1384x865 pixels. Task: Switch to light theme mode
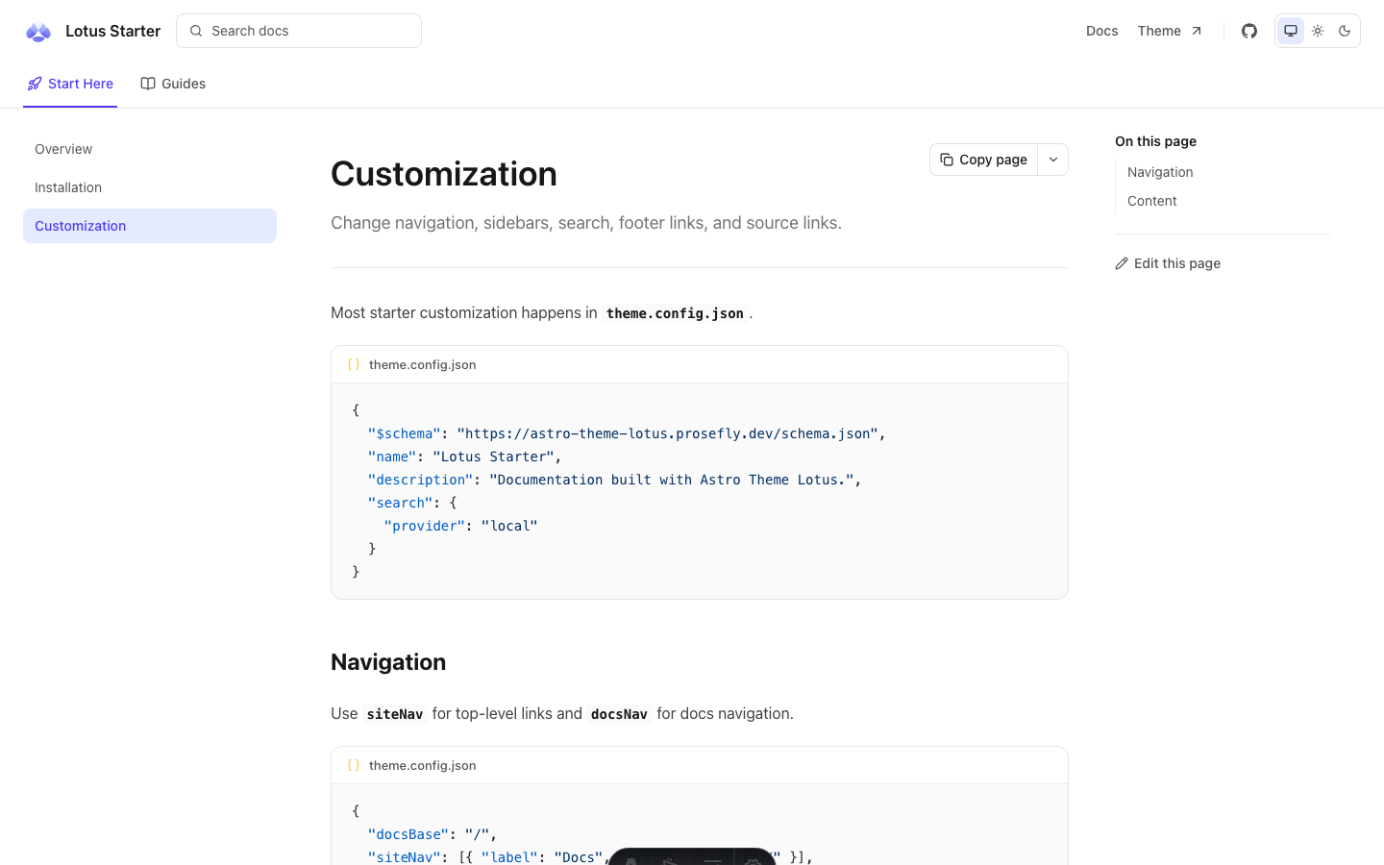(x=1318, y=31)
